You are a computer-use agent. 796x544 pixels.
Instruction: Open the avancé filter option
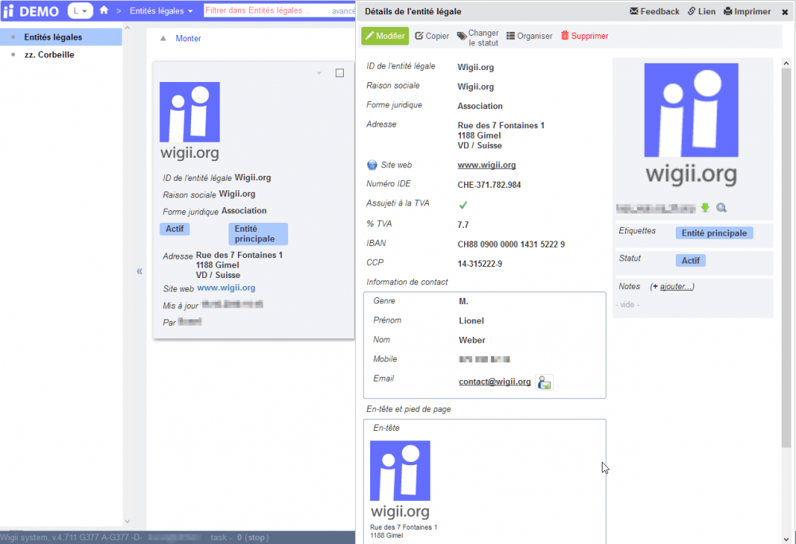click(343, 11)
